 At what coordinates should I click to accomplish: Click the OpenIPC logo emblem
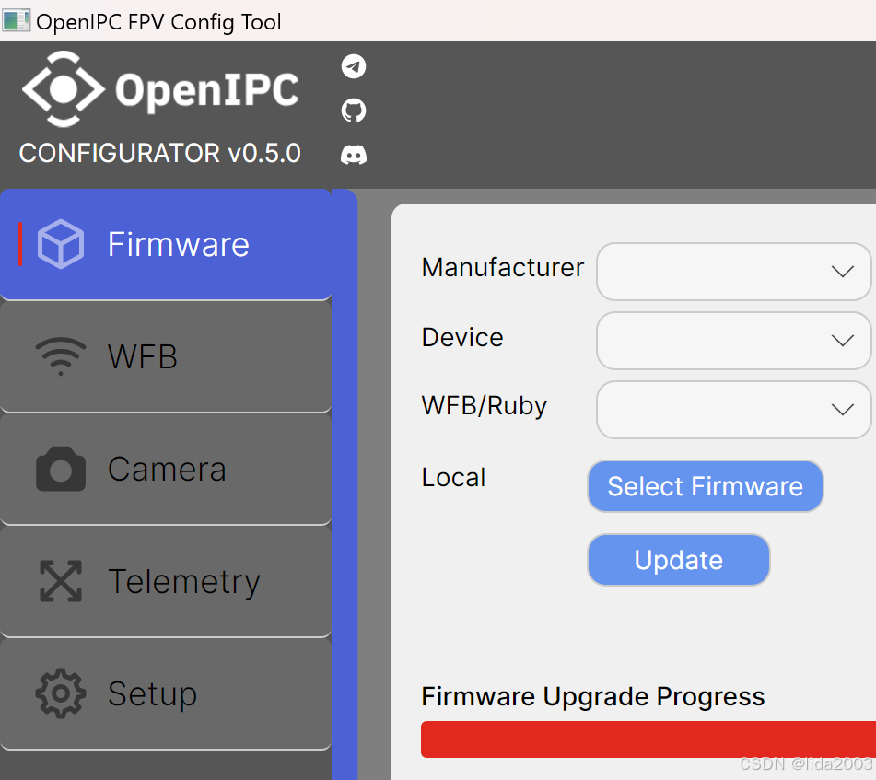pos(64,89)
